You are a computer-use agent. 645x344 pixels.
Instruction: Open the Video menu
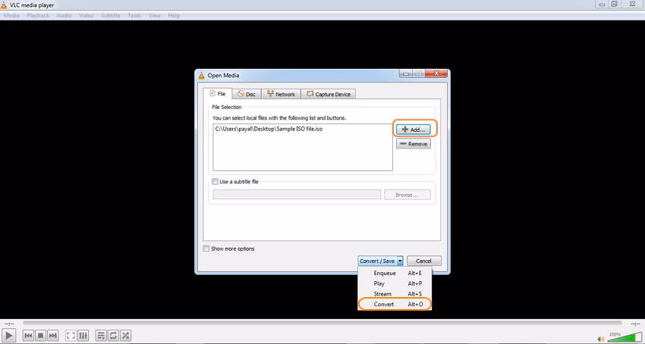(x=87, y=16)
